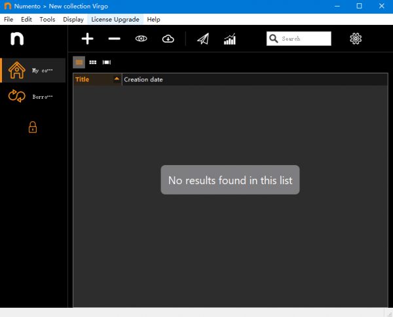Toggle sort arrow on Title column

[x=117, y=79]
